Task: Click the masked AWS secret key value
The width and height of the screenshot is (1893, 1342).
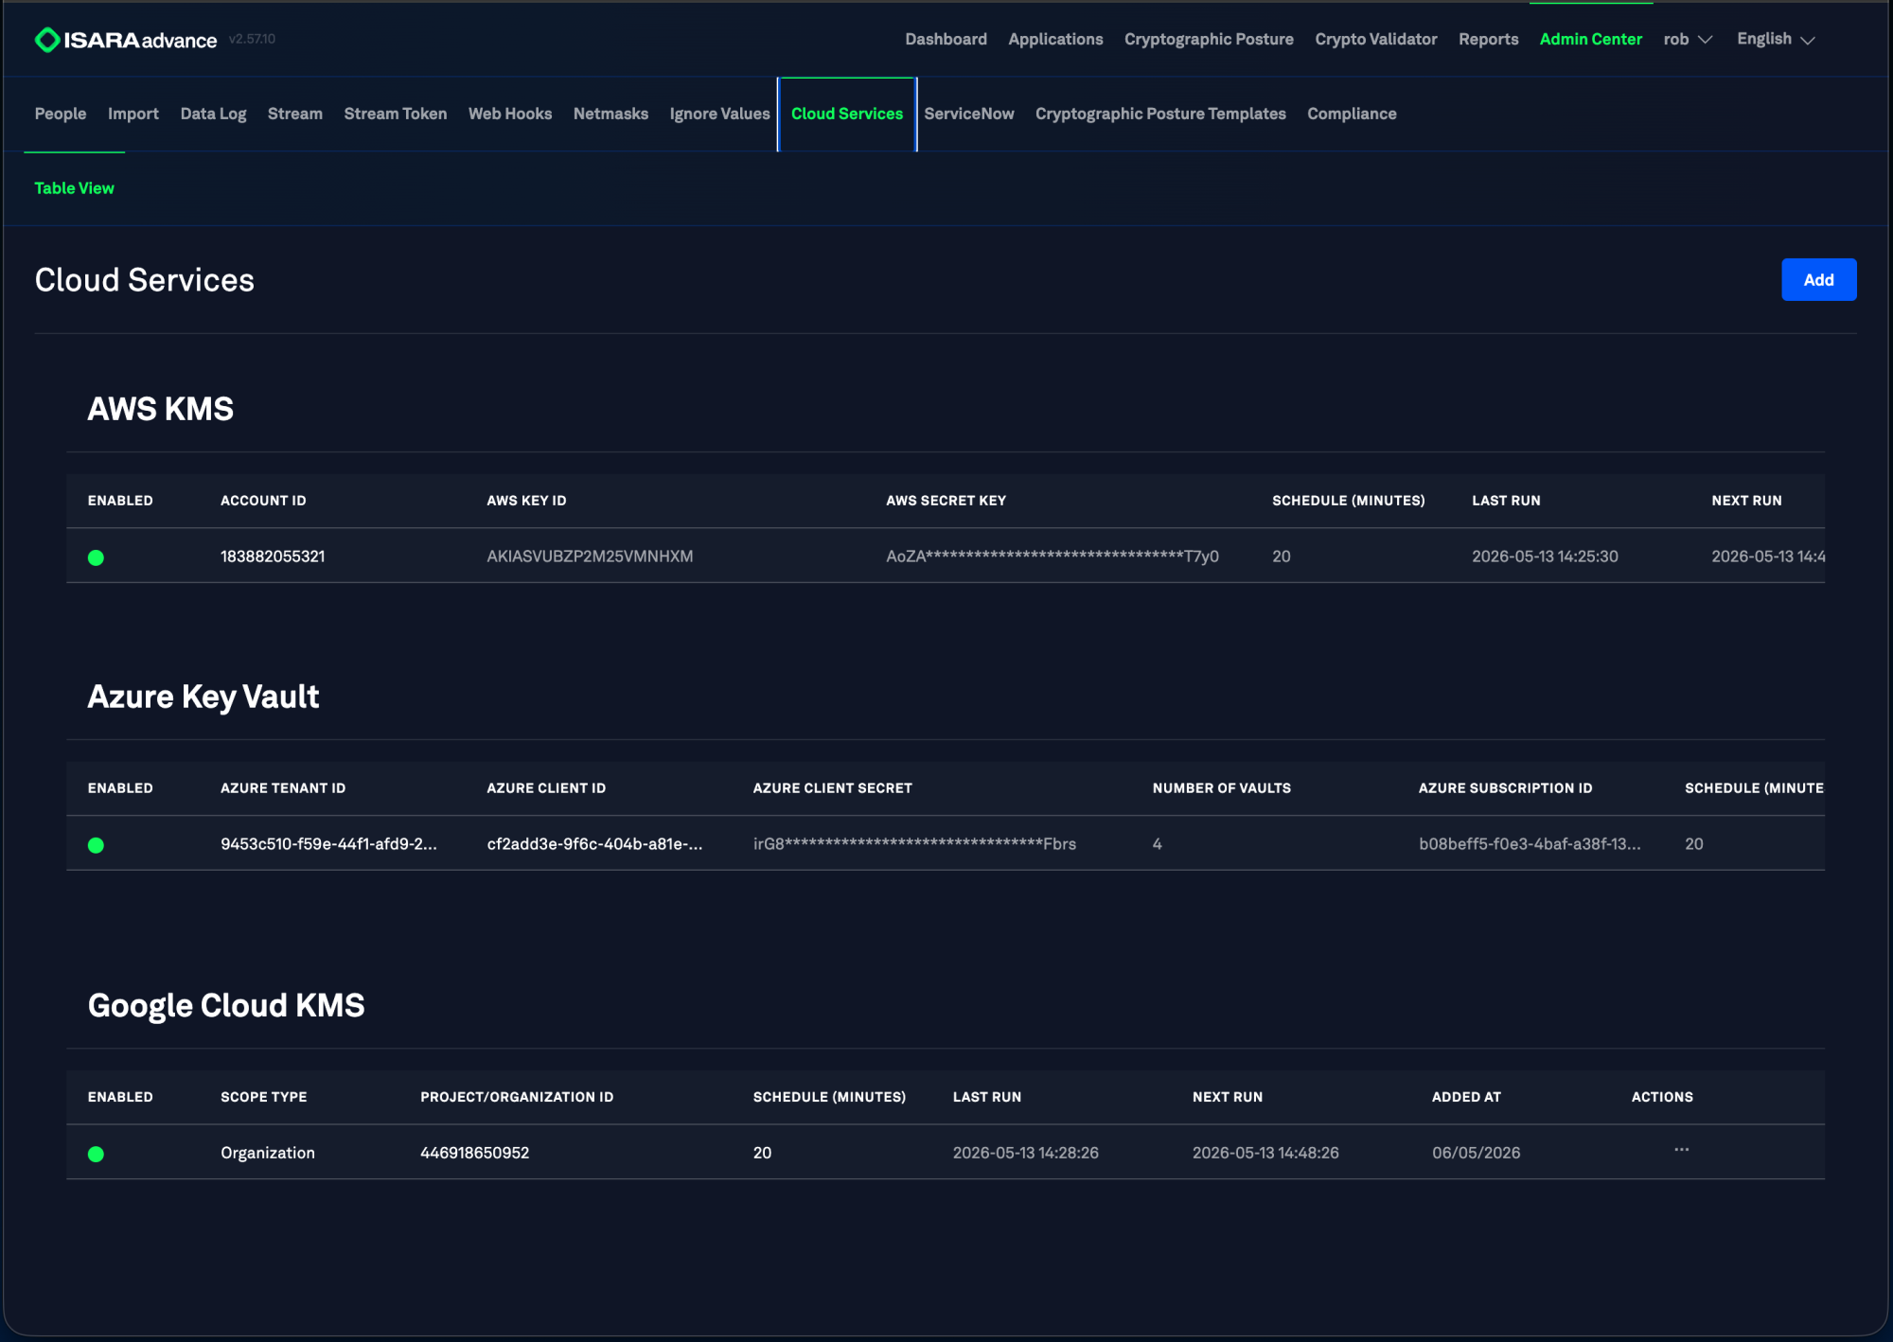Action: click(x=1053, y=556)
